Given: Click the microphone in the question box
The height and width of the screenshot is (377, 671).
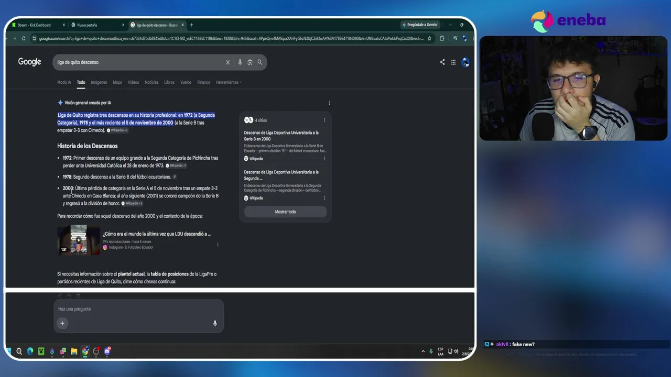Looking at the screenshot, I should click(215, 324).
